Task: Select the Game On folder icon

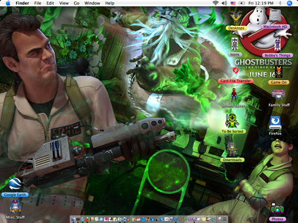Action: pyautogui.click(x=278, y=72)
